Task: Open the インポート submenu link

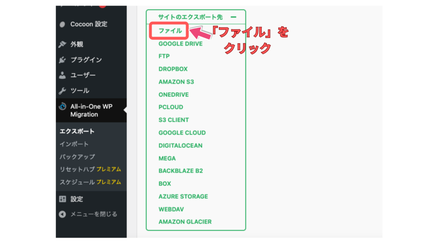Action: click(74, 144)
